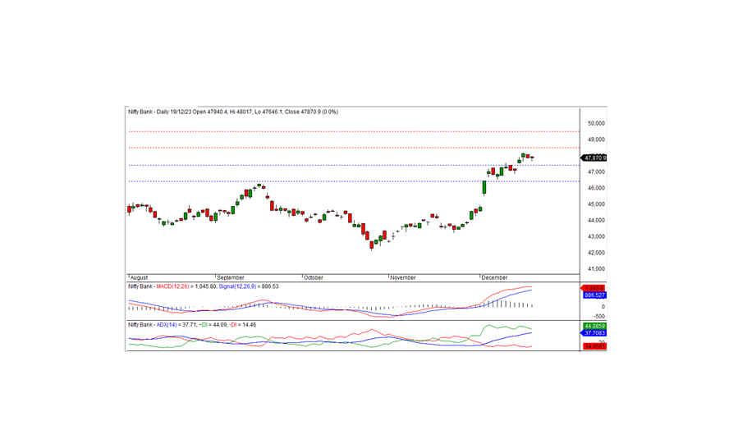Select the 47,000 price axis label
729x430 pixels.
[x=596, y=172]
